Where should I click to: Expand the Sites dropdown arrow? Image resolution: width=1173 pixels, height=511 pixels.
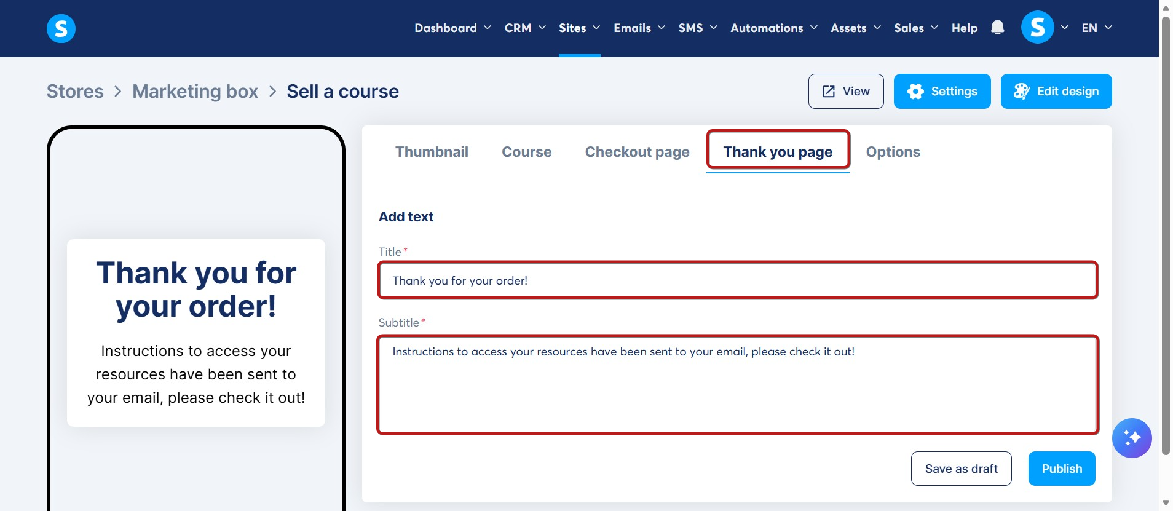[596, 28]
